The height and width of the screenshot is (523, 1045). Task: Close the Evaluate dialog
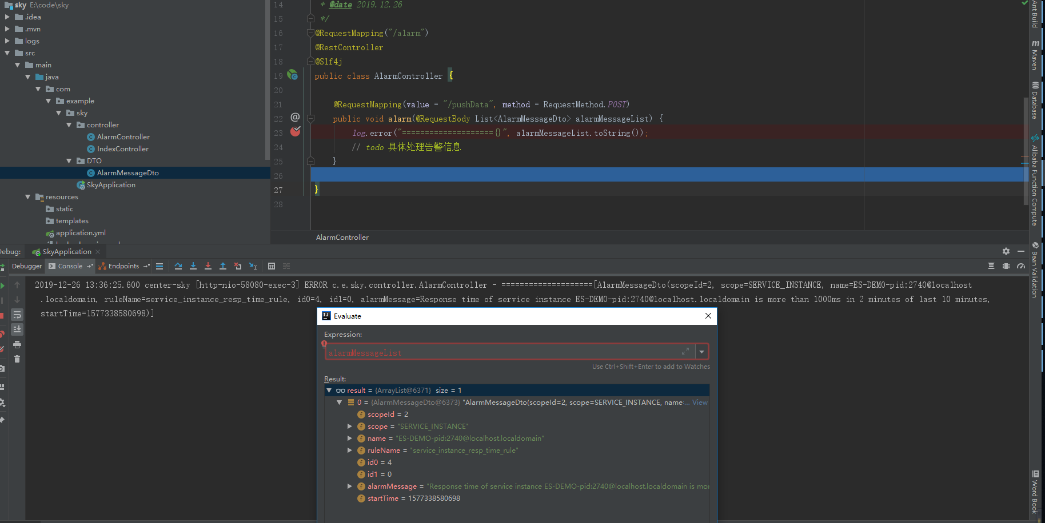pos(708,316)
